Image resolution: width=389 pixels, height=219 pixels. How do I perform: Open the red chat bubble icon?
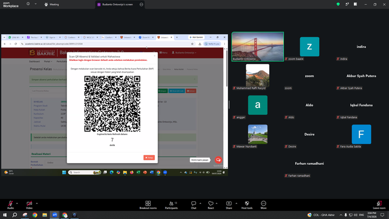218,160
